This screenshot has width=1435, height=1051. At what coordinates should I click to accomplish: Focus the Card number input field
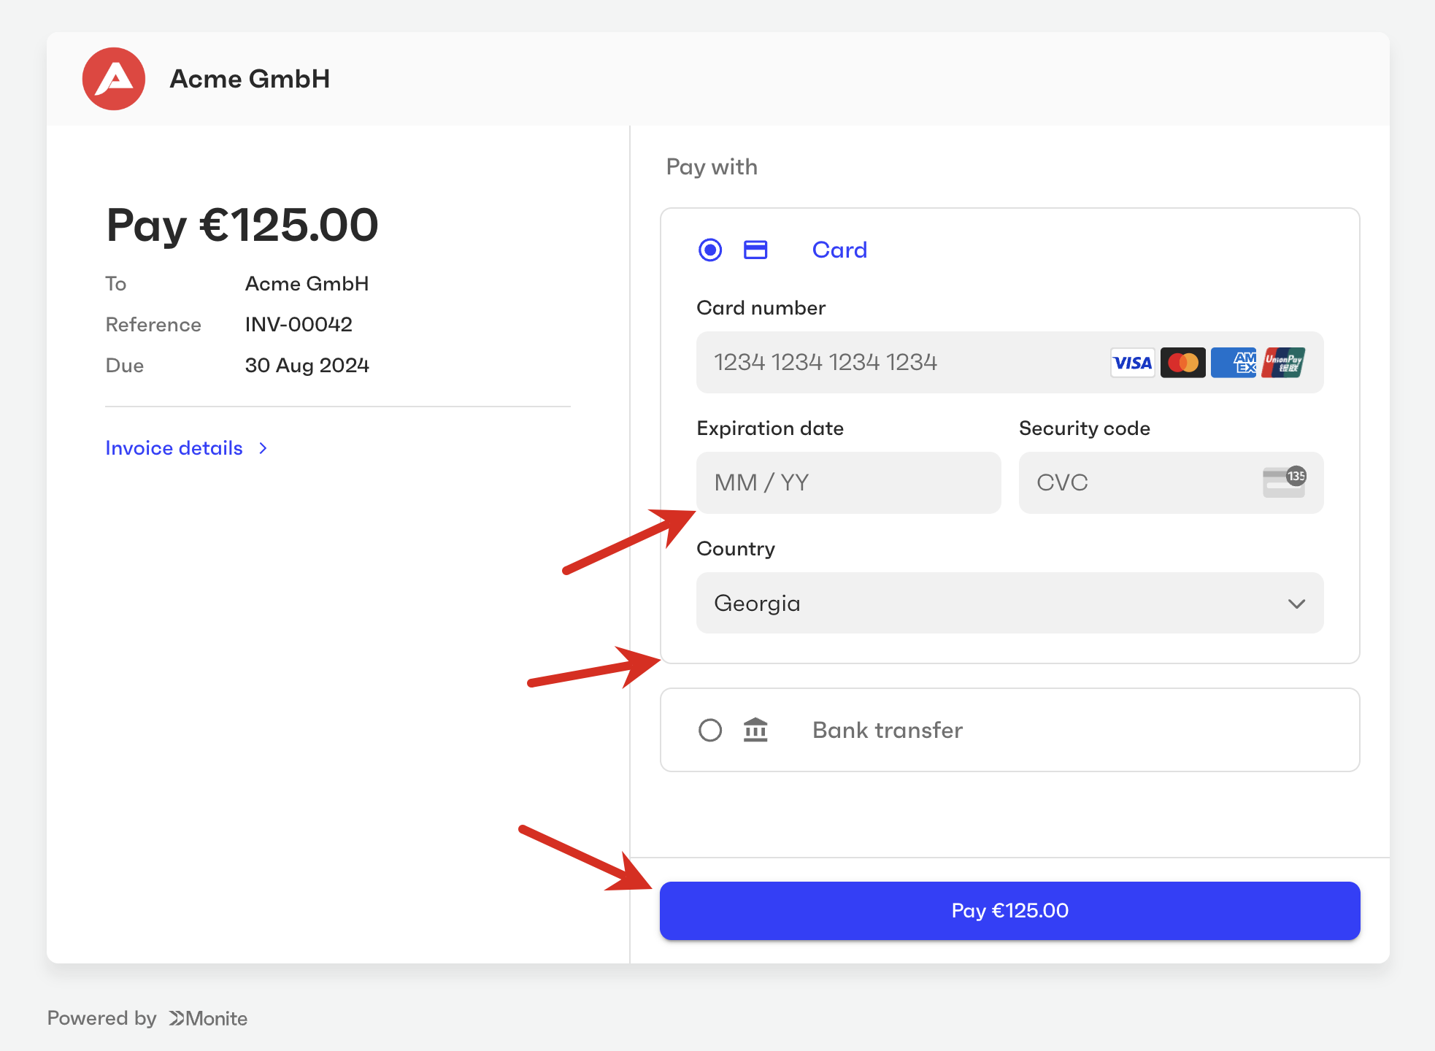click(x=898, y=363)
